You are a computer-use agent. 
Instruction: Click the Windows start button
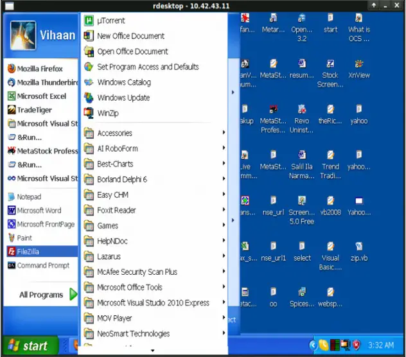tap(30, 345)
